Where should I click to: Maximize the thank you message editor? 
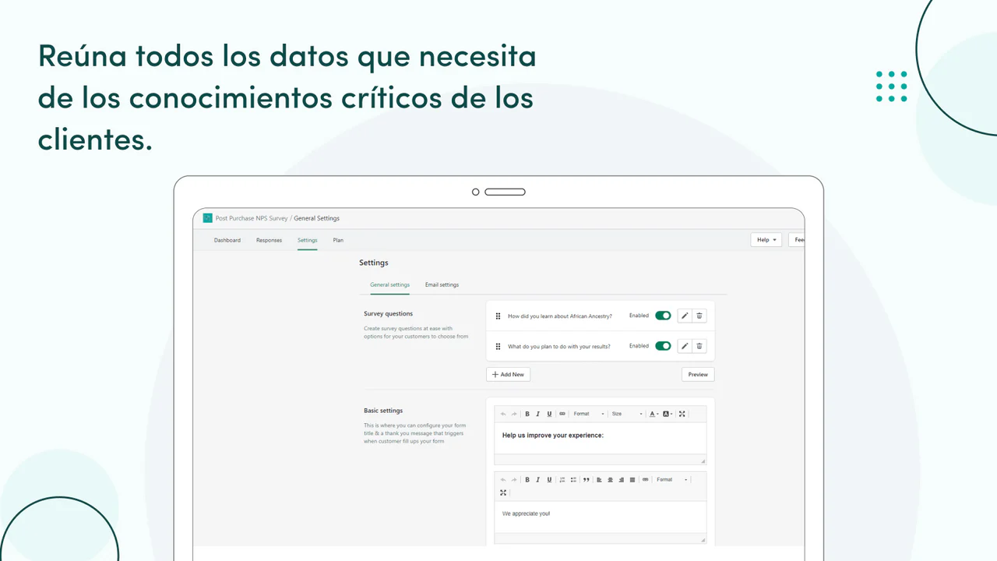tap(503, 492)
